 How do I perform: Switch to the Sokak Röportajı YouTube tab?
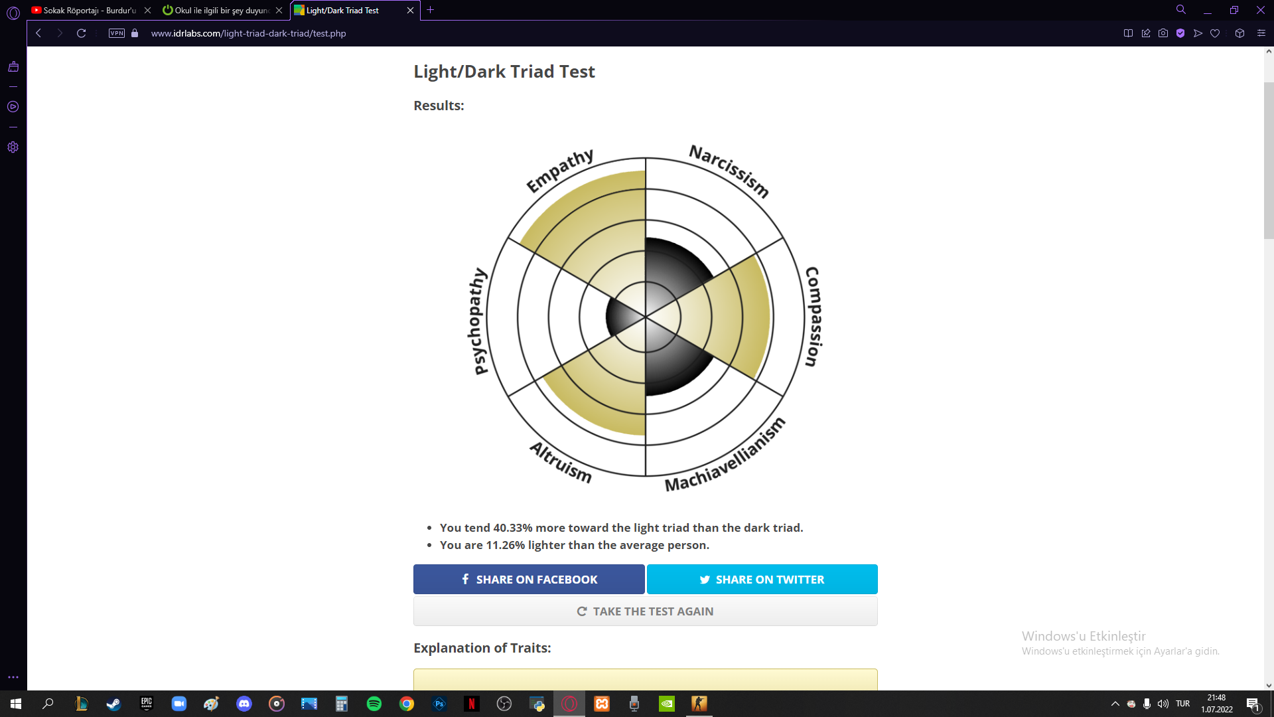point(86,11)
